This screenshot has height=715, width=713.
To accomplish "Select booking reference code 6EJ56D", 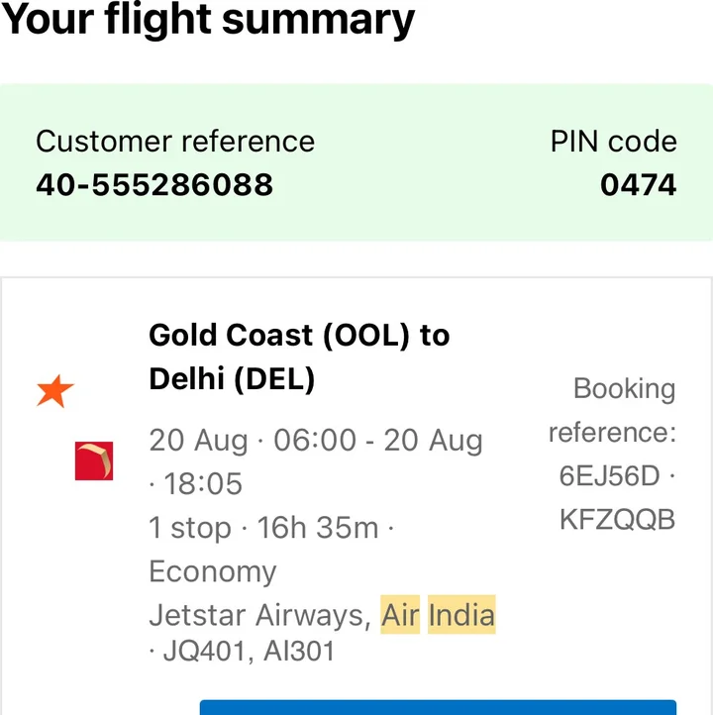I will (609, 476).
